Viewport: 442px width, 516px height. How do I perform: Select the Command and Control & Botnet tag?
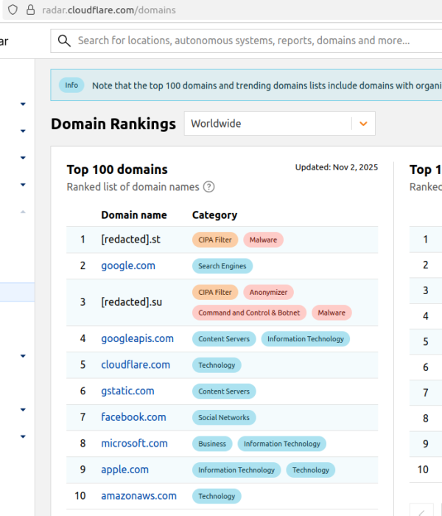click(249, 313)
